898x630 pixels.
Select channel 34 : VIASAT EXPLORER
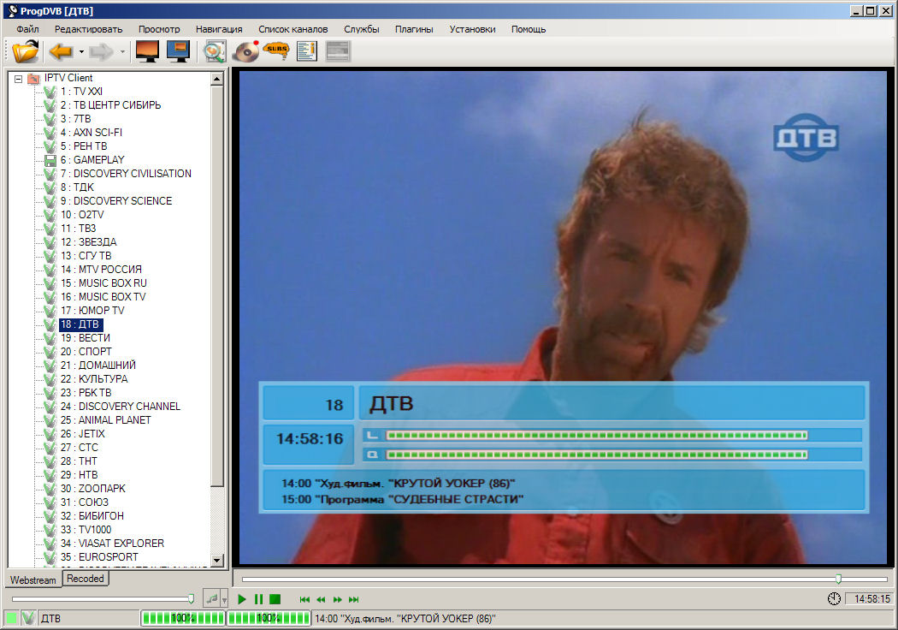coord(112,544)
